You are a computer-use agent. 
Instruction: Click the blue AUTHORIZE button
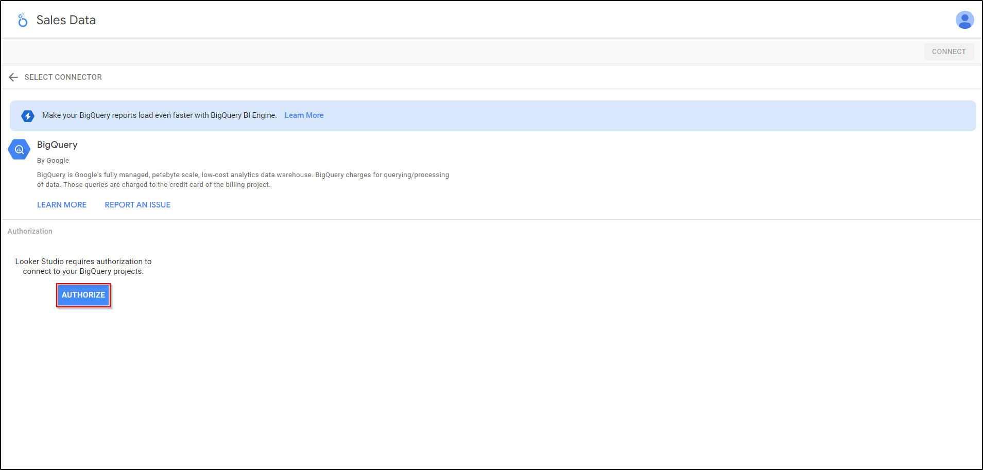pos(83,295)
